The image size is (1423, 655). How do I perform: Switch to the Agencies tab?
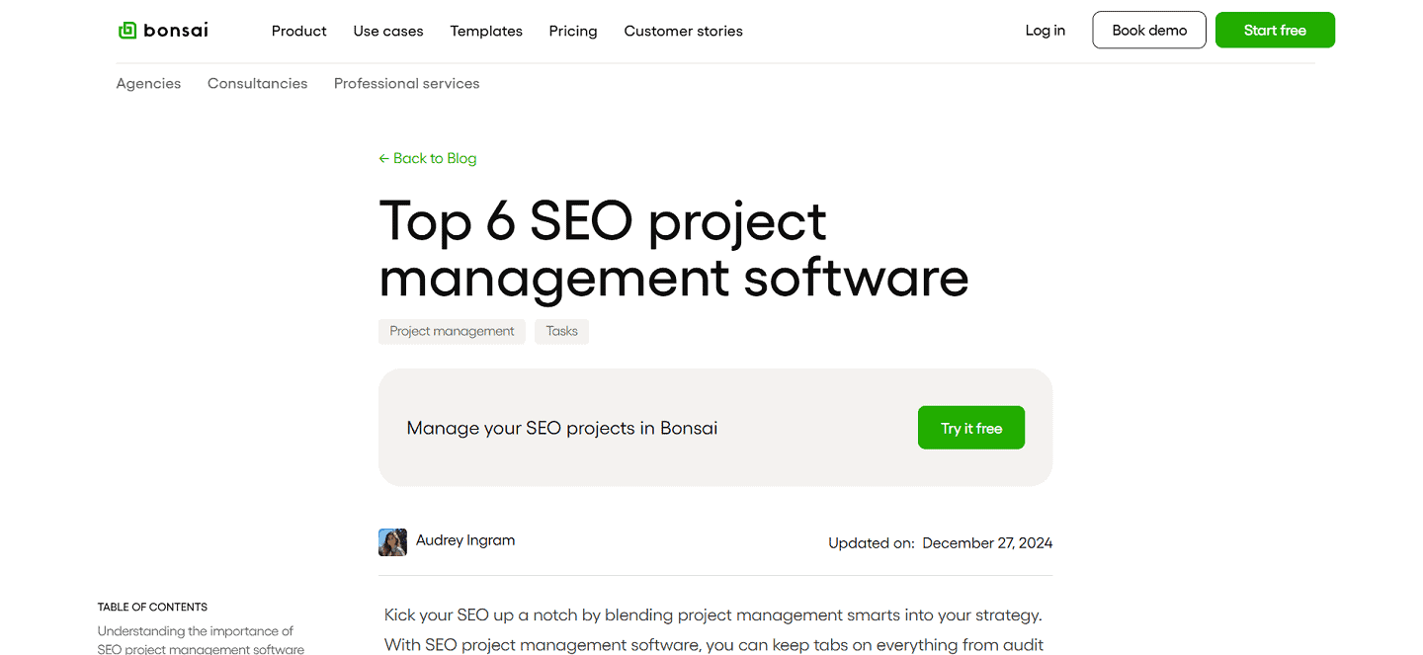pos(148,83)
